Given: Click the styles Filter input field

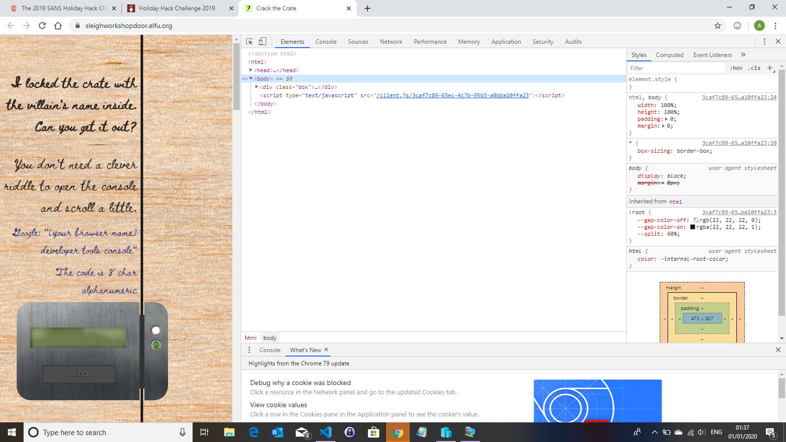Looking at the screenshot, I should tap(676, 68).
